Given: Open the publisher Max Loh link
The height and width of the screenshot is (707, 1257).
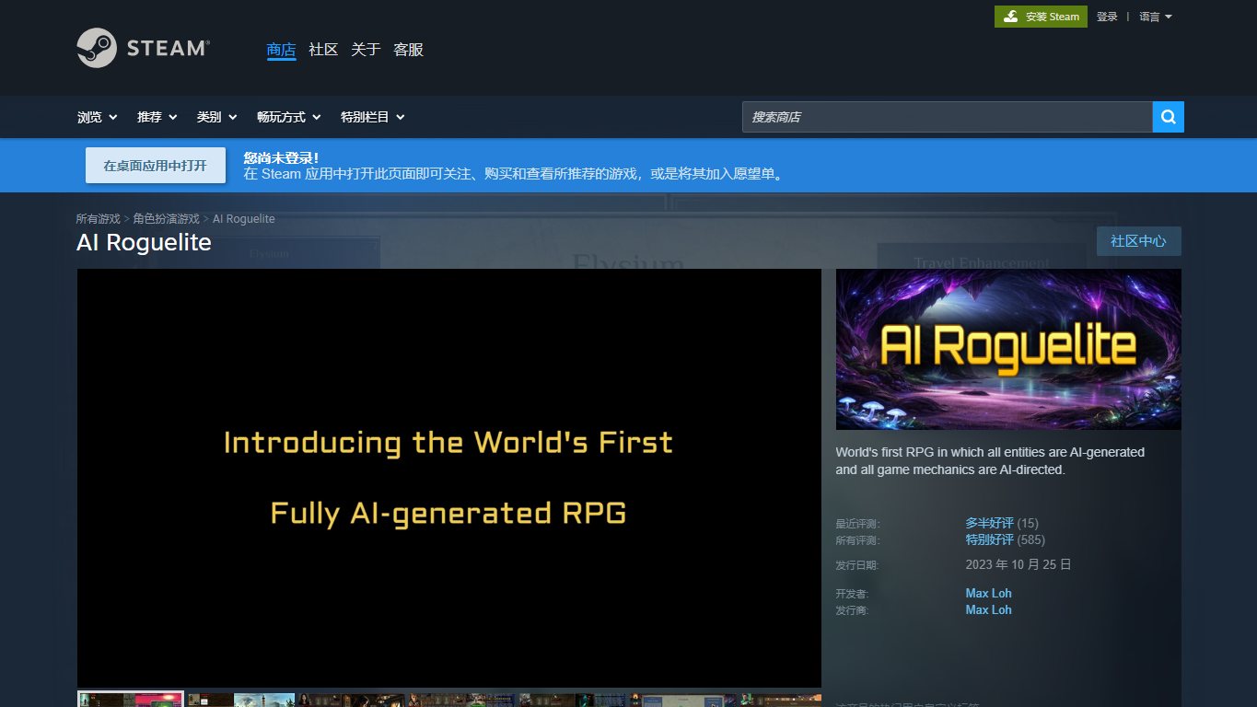Looking at the screenshot, I should point(989,609).
